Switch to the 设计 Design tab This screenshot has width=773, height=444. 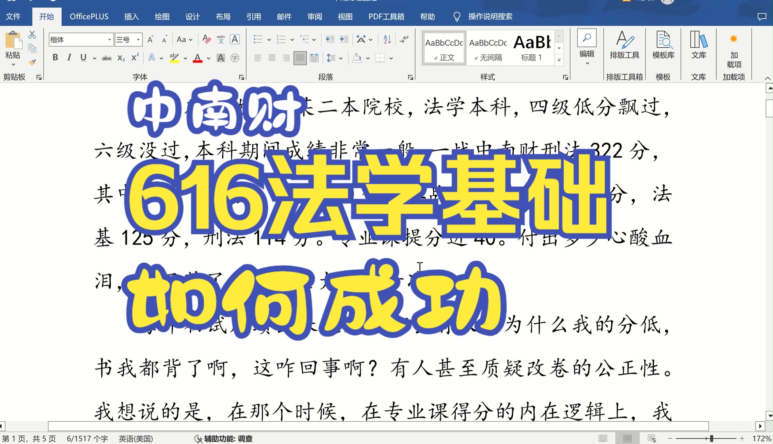pyautogui.click(x=192, y=16)
